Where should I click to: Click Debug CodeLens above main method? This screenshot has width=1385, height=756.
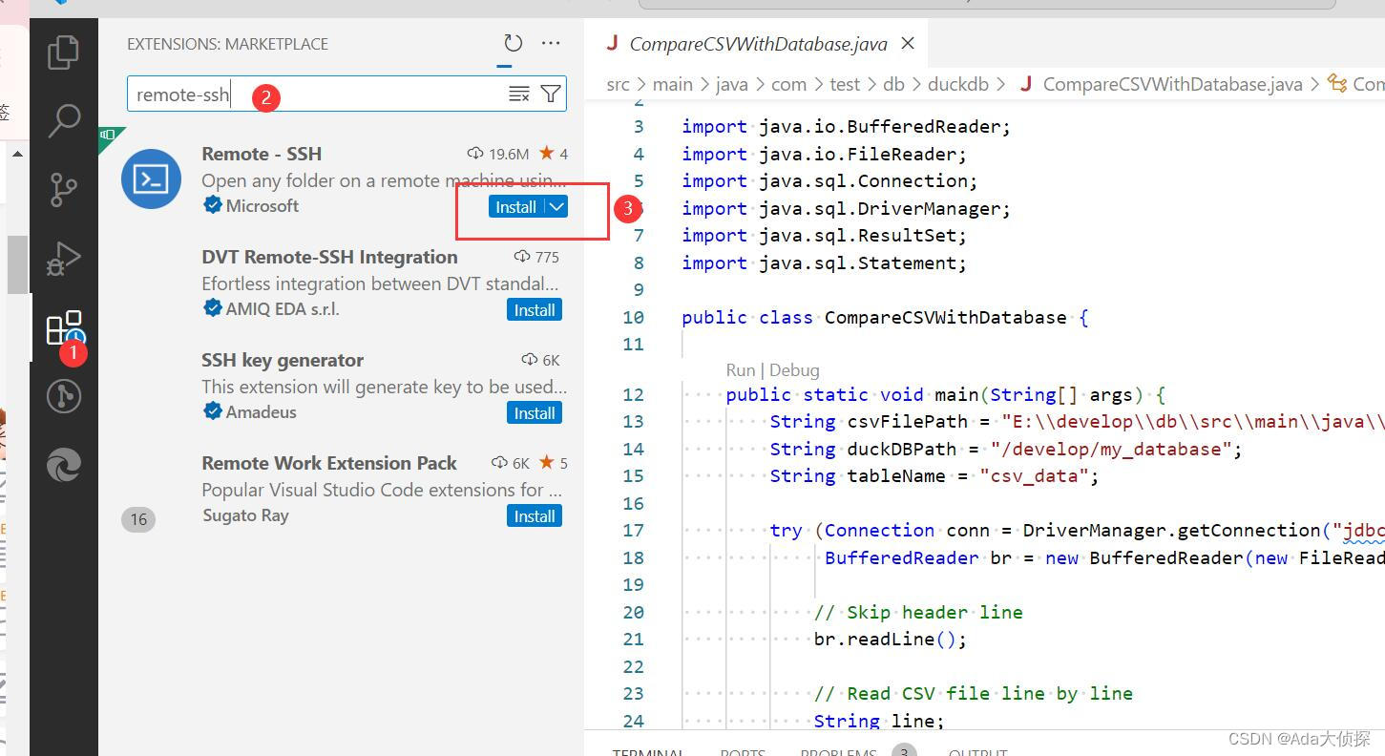[794, 370]
